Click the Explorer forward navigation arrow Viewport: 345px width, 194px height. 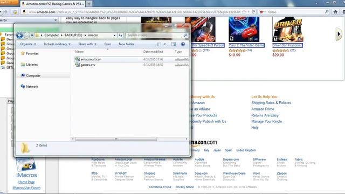pyautogui.click(x=27, y=35)
